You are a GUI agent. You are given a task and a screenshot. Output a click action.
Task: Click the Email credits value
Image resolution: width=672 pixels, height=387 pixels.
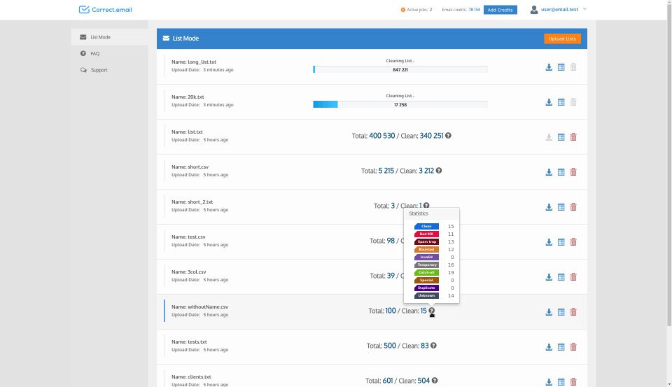click(x=474, y=9)
